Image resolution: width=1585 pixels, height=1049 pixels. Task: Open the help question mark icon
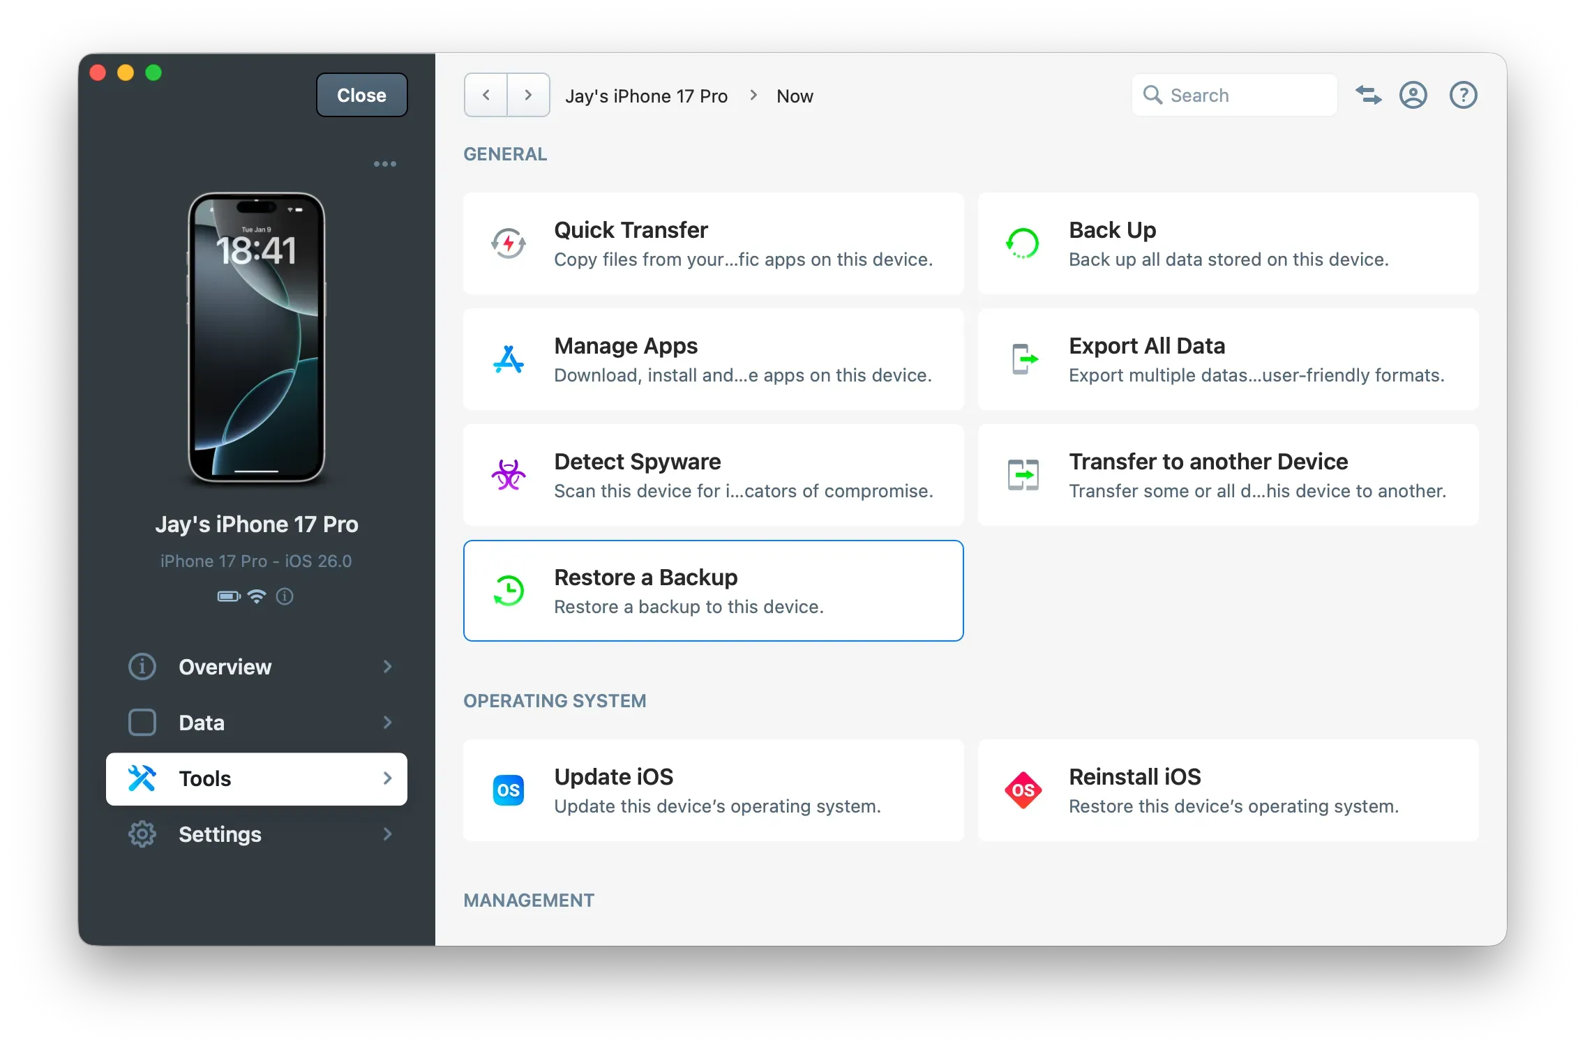click(1462, 95)
